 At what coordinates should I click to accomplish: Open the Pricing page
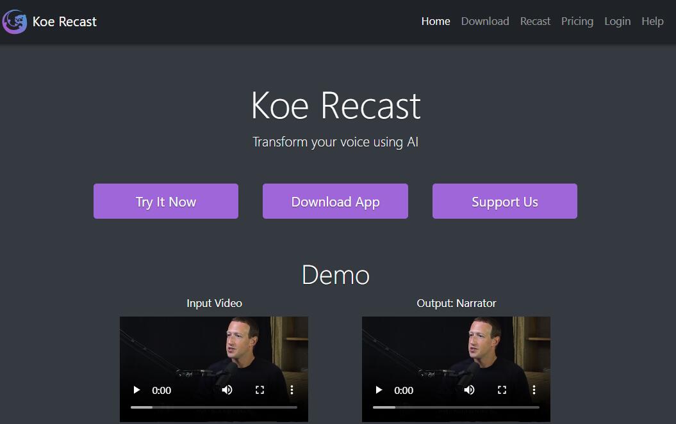(x=577, y=22)
